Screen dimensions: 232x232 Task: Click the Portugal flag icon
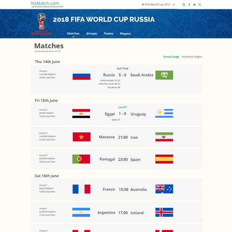(81, 159)
